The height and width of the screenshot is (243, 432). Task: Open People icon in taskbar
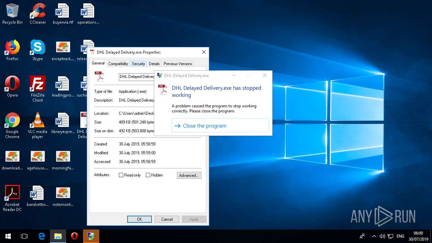click(362, 236)
